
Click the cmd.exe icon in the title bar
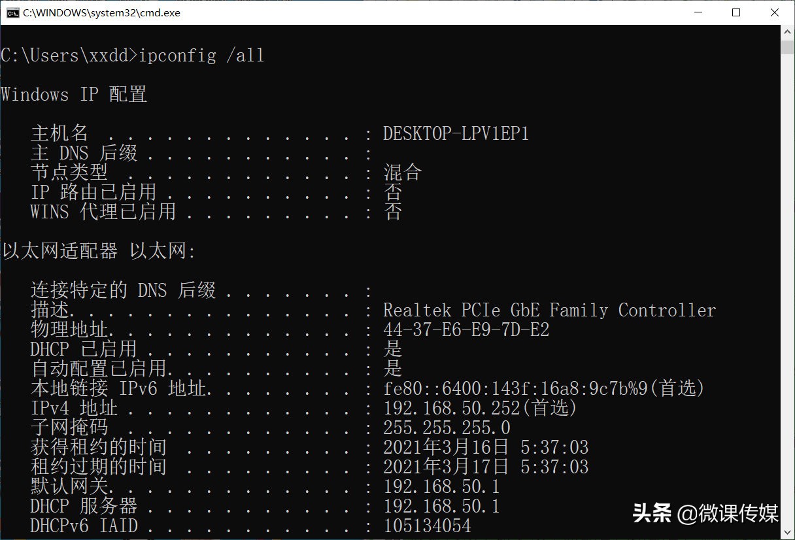(12, 12)
